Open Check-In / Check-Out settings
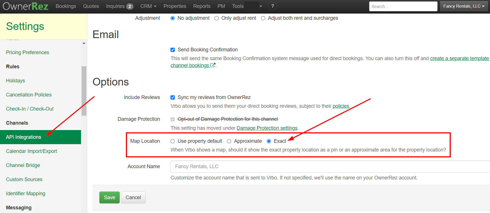The width and height of the screenshot is (490, 213). [30, 109]
